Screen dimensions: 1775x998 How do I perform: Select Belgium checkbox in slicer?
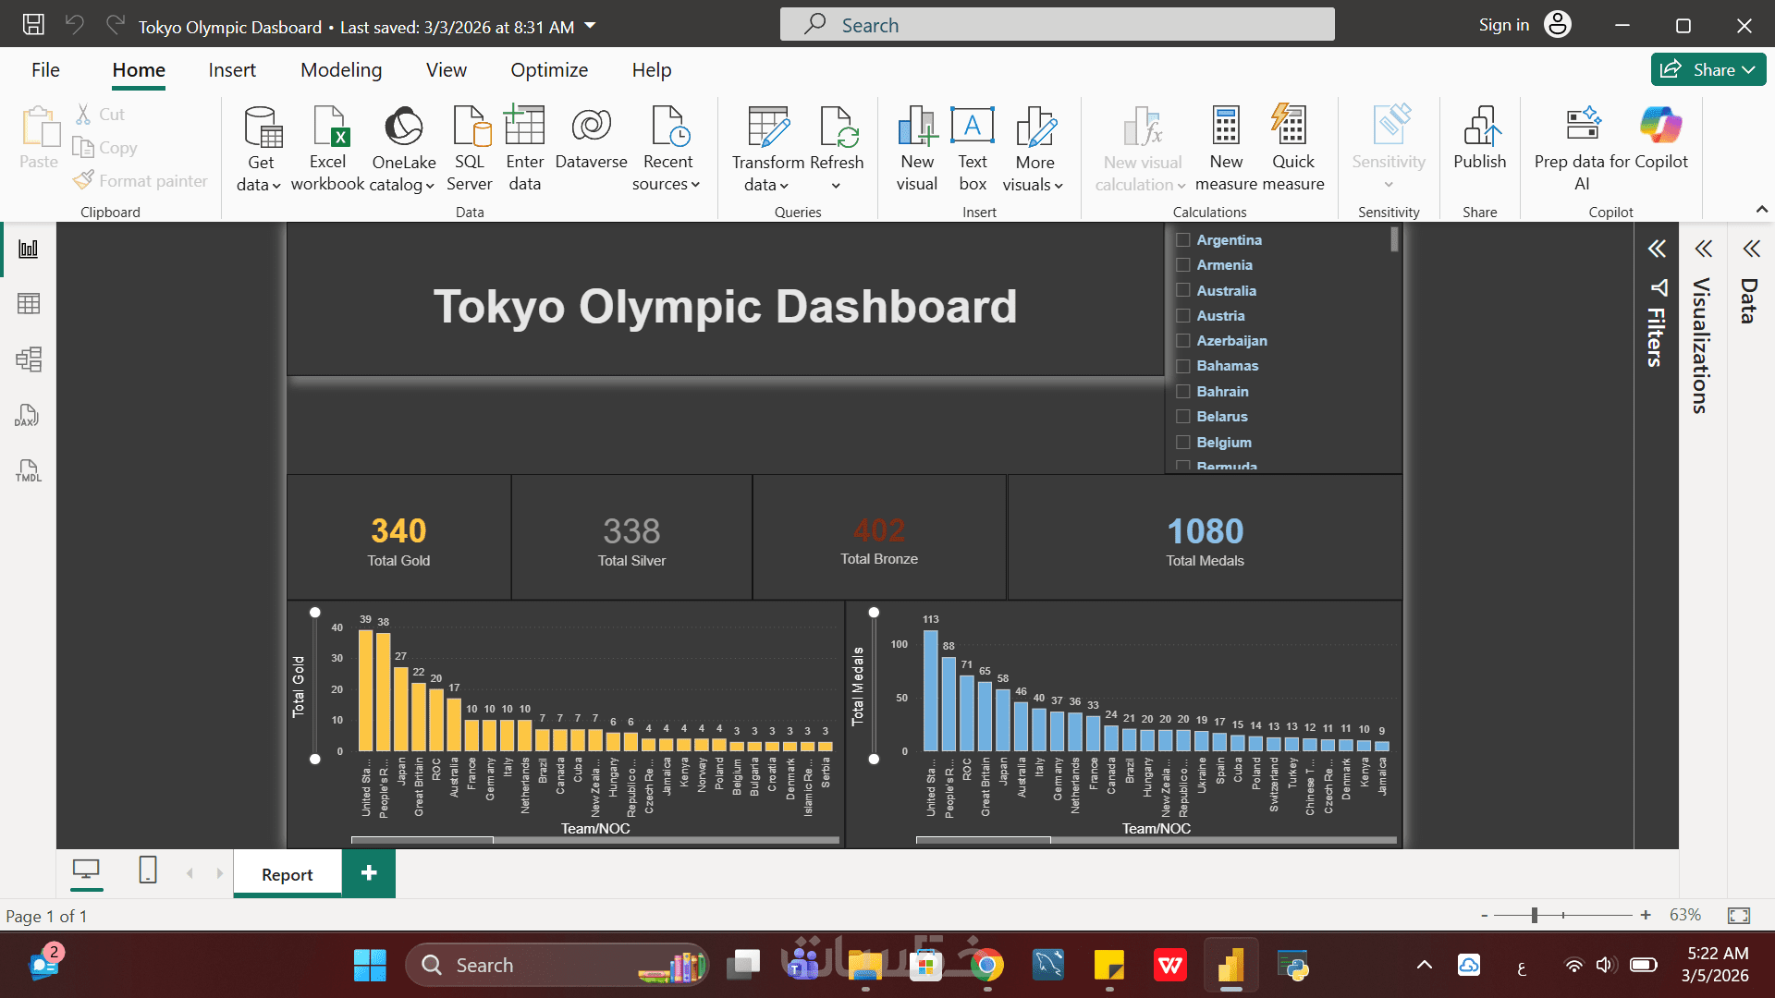point(1182,443)
